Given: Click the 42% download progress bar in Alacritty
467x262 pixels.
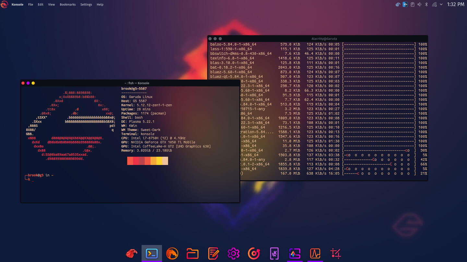Looking at the screenshot, I should (x=379, y=159).
